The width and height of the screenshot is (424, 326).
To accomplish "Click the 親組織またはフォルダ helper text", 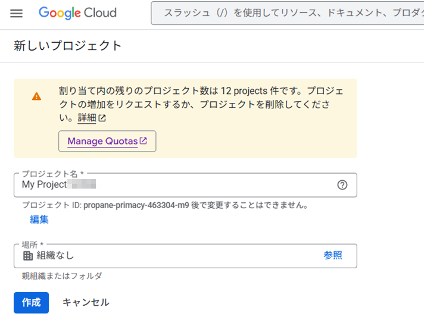I will (x=62, y=276).
